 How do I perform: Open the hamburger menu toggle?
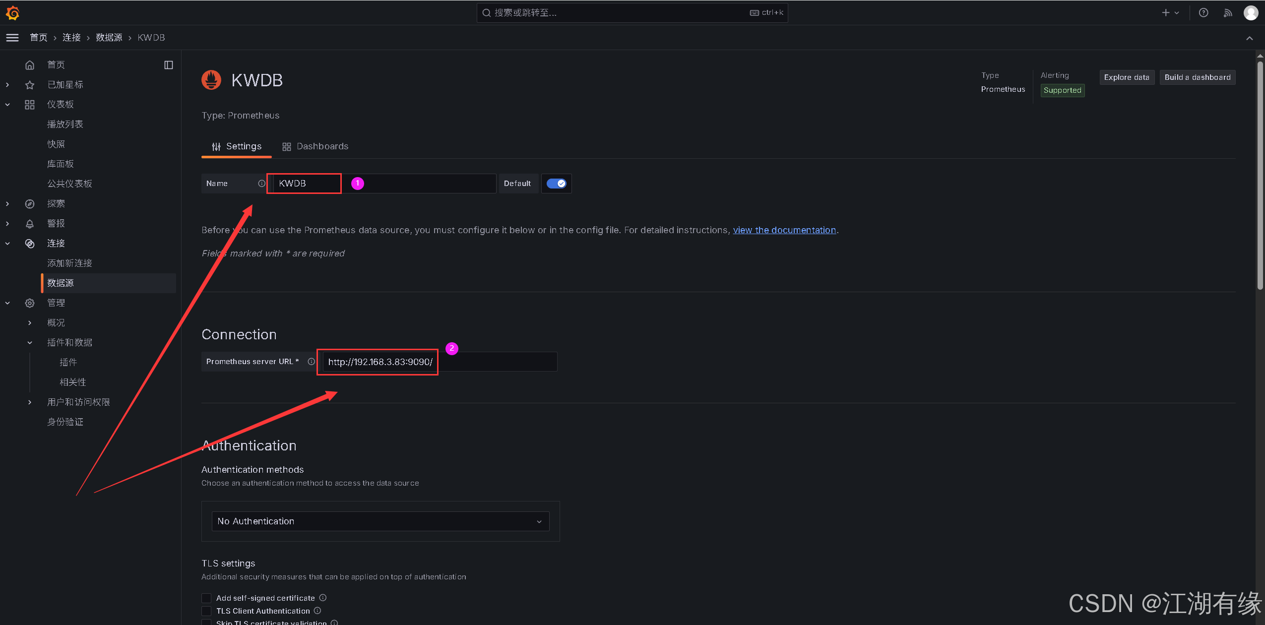pos(12,38)
